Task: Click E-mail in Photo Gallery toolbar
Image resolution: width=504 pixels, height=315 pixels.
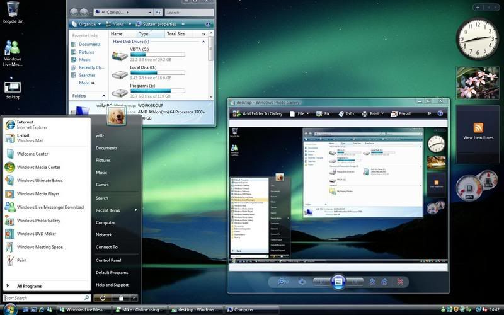Action: point(401,113)
